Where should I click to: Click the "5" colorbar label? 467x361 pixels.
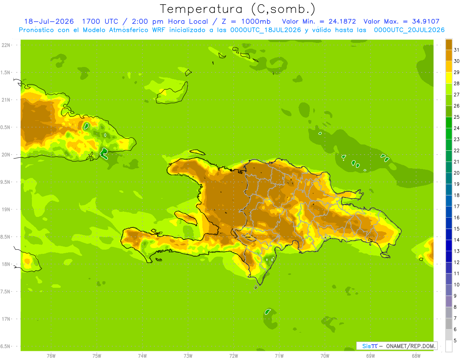(x=455, y=340)
